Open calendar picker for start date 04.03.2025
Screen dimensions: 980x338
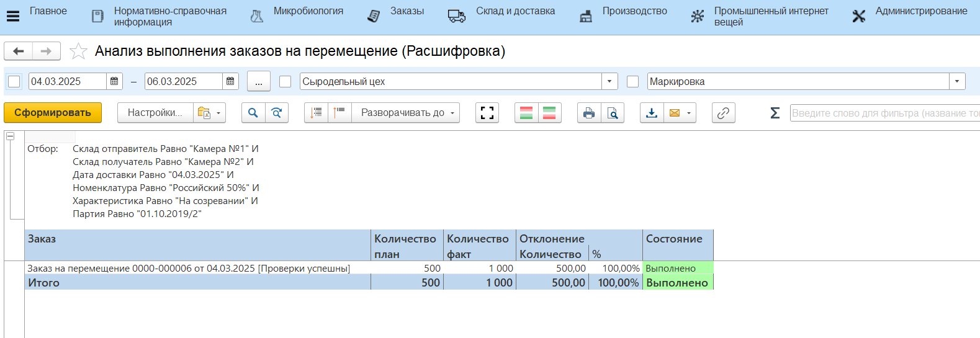point(114,81)
